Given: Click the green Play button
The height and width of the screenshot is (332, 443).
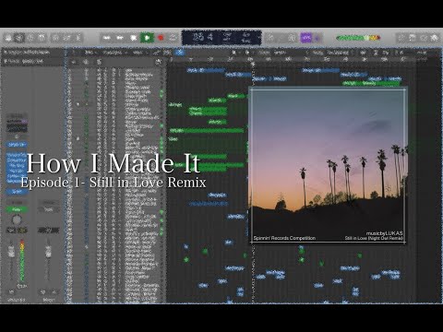Looking at the screenshot, I should pos(147,38).
